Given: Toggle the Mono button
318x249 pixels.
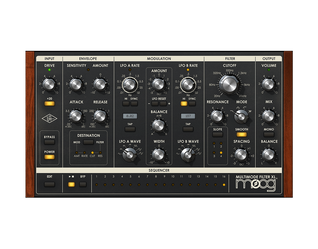Looking at the screenshot, I should point(269,134).
